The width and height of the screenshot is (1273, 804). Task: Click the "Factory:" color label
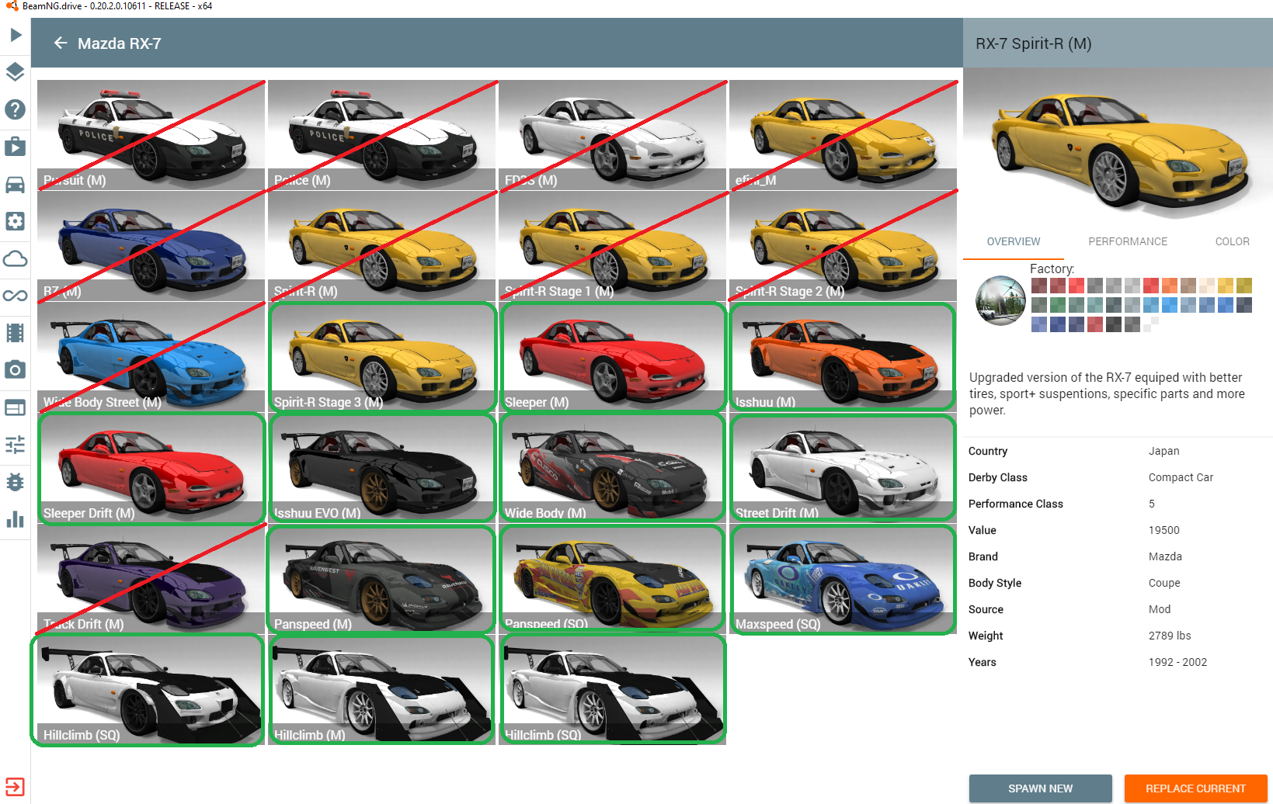pos(1052,269)
